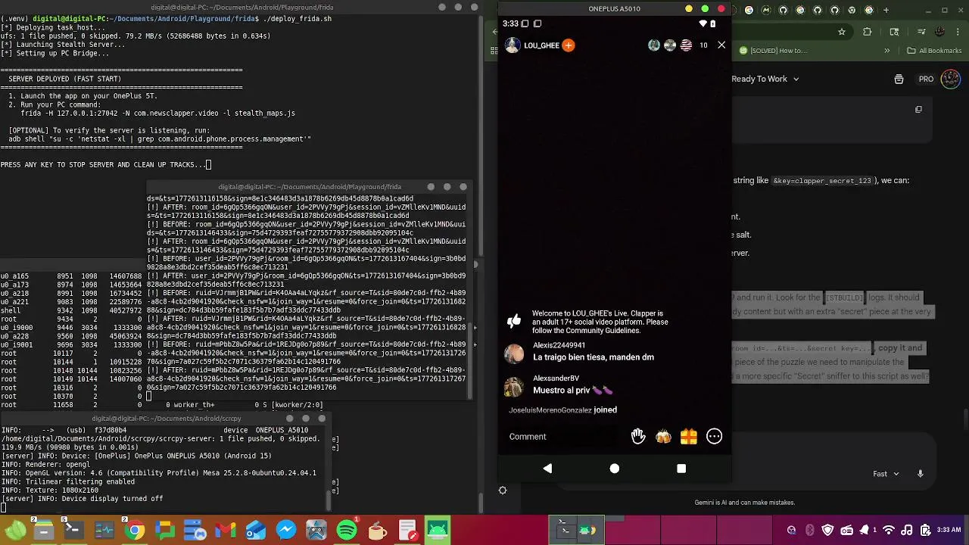
Task: Bookmark this page with the star icon
Action: [x=842, y=32]
